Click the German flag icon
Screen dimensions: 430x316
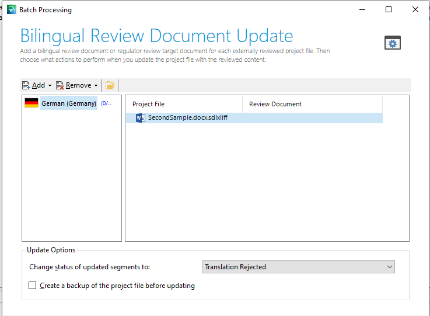(32, 103)
